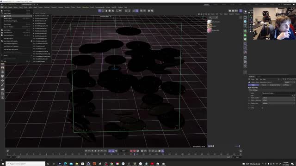Select the pink material swatch

click(210, 30)
